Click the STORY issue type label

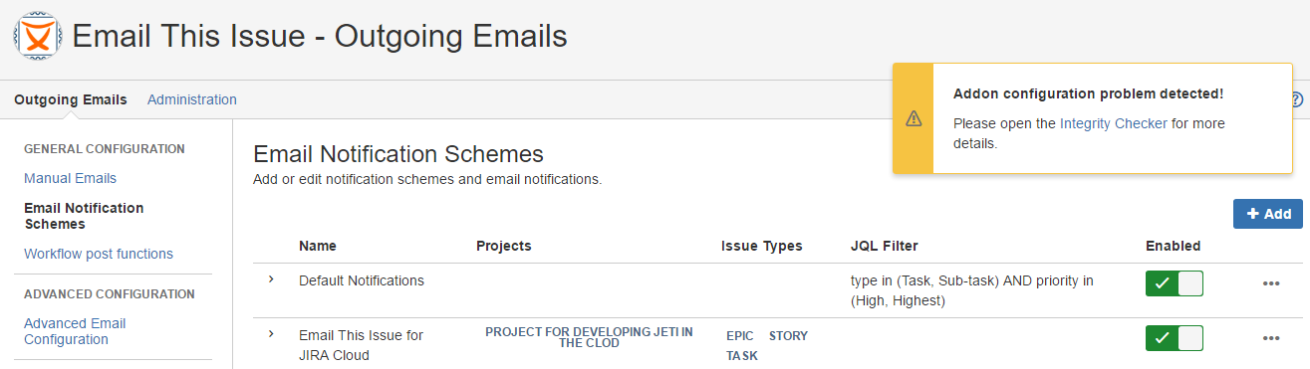(788, 336)
